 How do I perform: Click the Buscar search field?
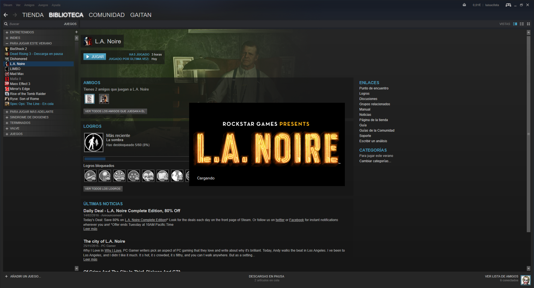35,24
